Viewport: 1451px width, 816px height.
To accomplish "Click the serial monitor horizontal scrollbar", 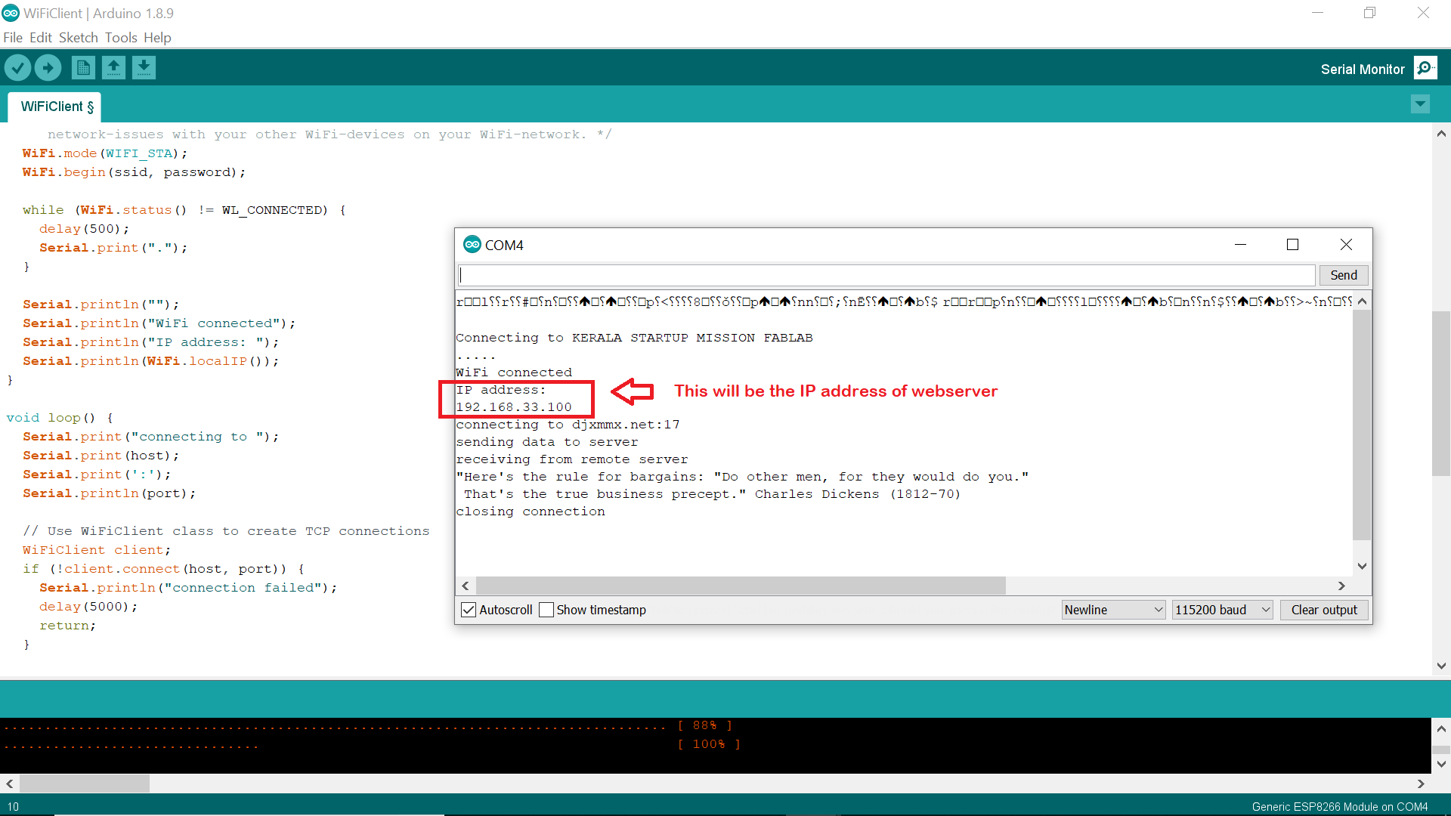I will (741, 586).
